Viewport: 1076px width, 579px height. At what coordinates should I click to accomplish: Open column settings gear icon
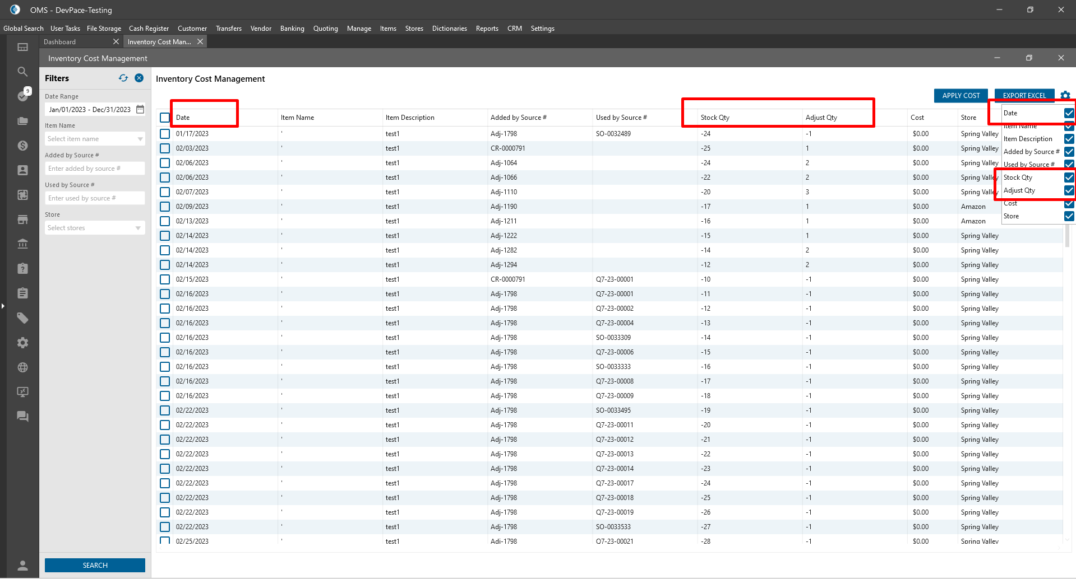click(x=1065, y=95)
